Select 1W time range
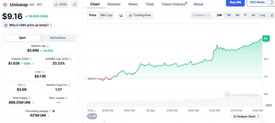Screen dimensions: 275x123 pyautogui.click(x=229, y=15)
